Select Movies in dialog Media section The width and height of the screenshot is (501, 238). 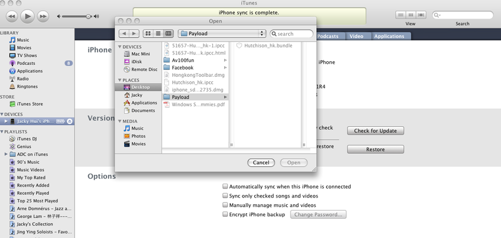[x=138, y=144]
